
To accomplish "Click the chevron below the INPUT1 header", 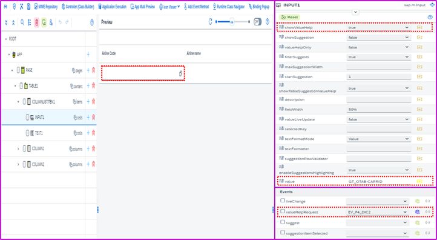I will tap(356, 12).
